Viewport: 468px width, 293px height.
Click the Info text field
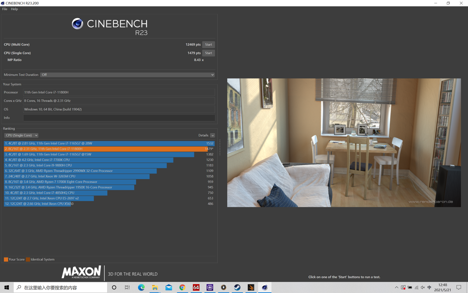(x=119, y=118)
